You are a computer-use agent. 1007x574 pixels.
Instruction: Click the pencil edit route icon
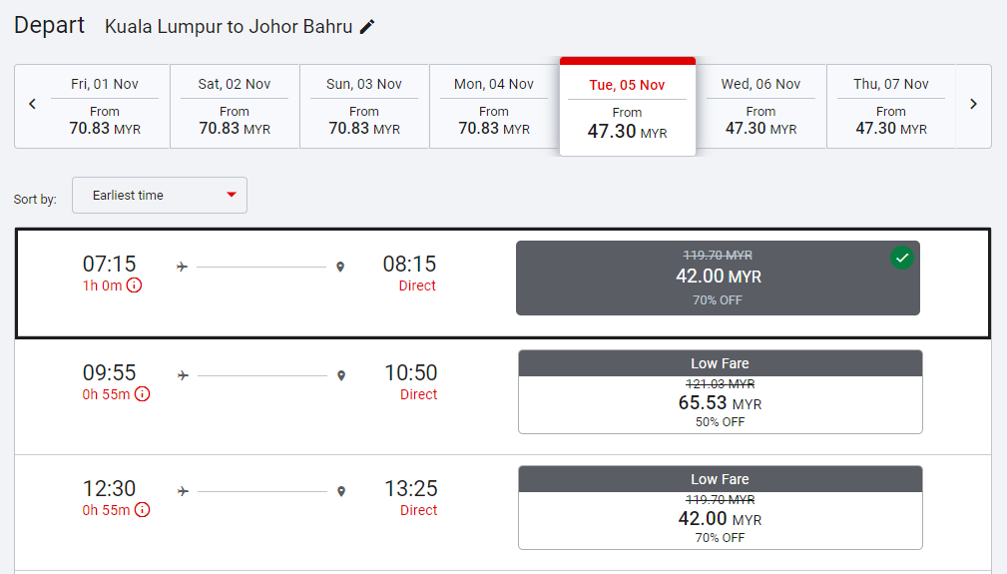click(367, 27)
